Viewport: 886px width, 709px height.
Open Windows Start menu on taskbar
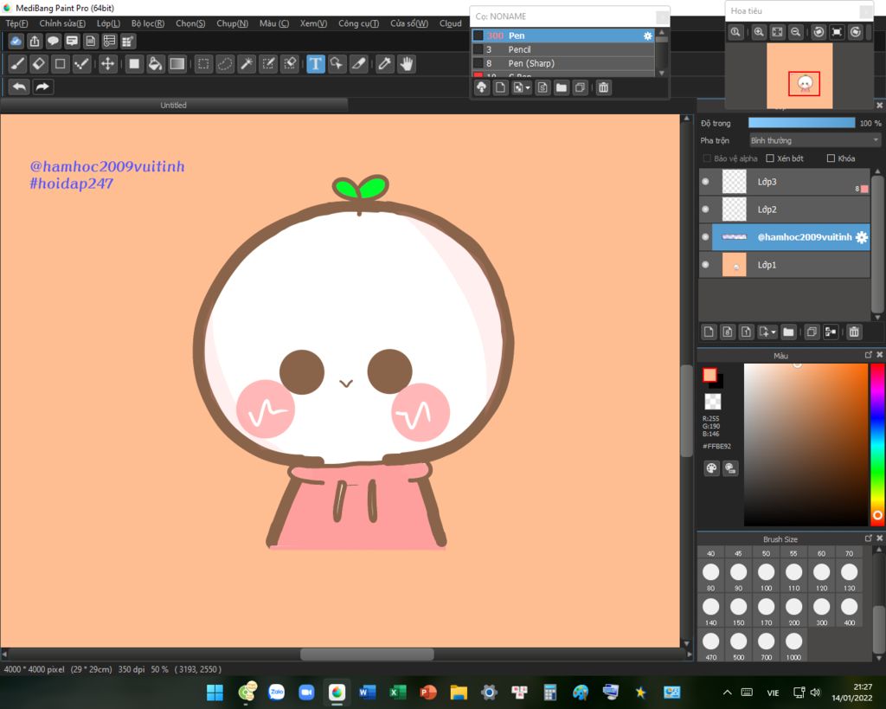pyautogui.click(x=215, y=693)
